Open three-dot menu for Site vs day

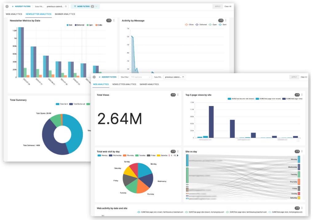tap(302, 151)
